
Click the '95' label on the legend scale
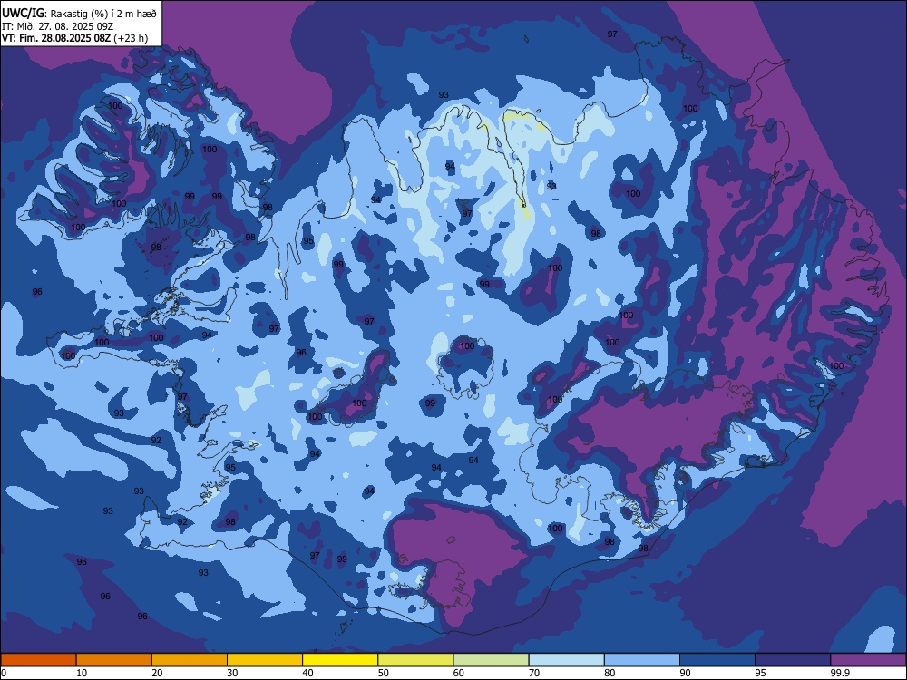tap(761, 673)
